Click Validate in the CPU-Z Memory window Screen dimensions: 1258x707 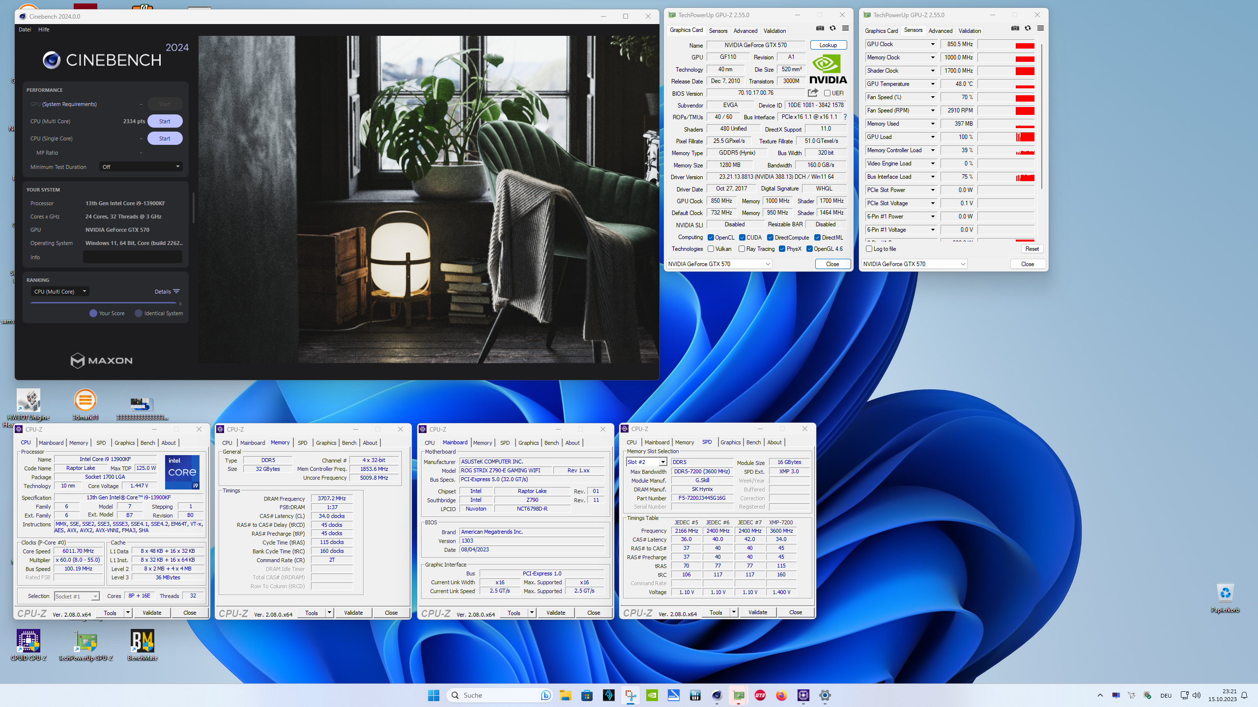pyautogui.click(x=353, y=613)
